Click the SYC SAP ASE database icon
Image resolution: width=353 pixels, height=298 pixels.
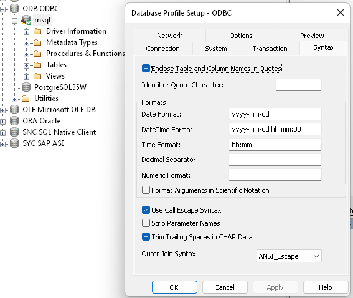coord(14,143)
